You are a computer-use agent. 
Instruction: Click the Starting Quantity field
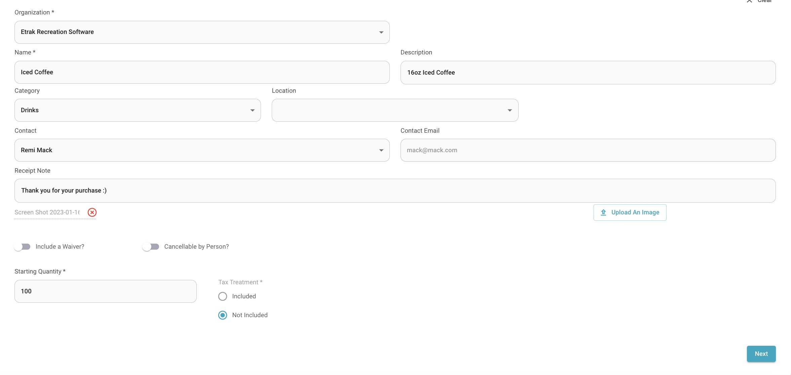coord(105,291)
